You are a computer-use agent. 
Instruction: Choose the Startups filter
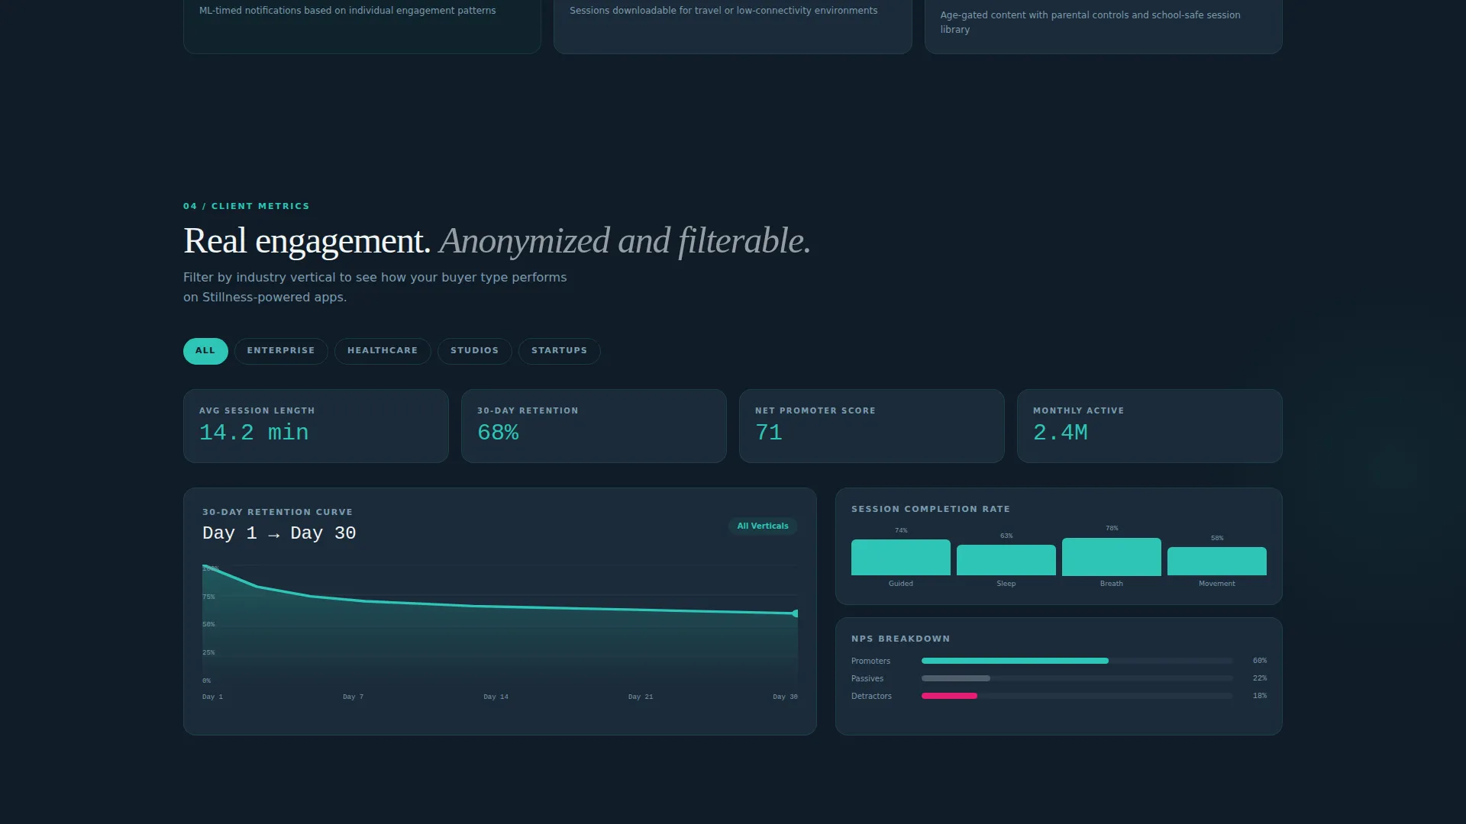(x=559, y=351)
